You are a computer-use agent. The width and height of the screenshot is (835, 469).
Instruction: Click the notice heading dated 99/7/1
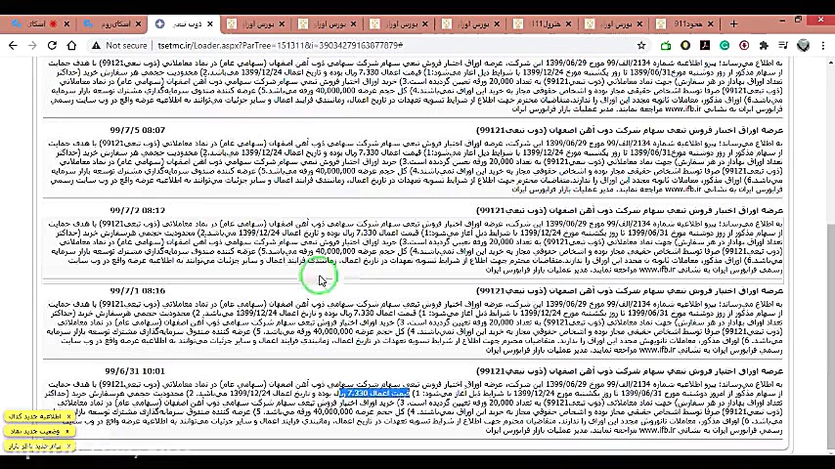coord(630,291)
